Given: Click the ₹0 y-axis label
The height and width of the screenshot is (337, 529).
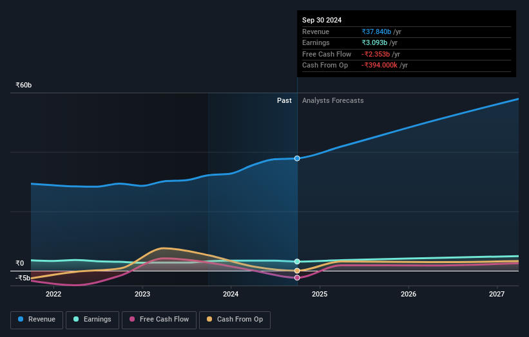Looking at the screenshot, I should (x=20, y=263).
